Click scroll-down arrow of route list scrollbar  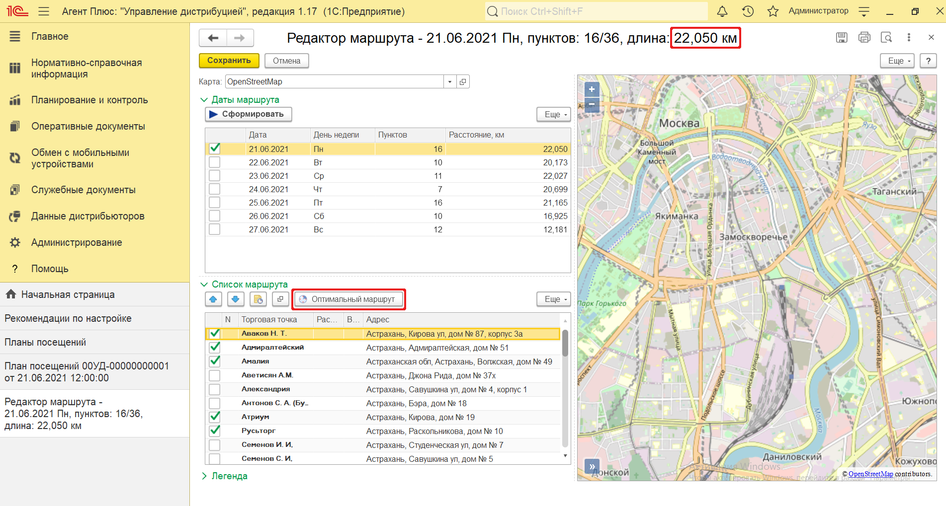tap(565, 455)
